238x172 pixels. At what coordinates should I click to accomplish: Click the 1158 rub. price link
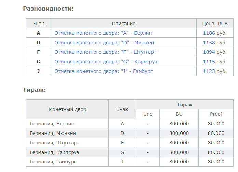tap(209, 43)
